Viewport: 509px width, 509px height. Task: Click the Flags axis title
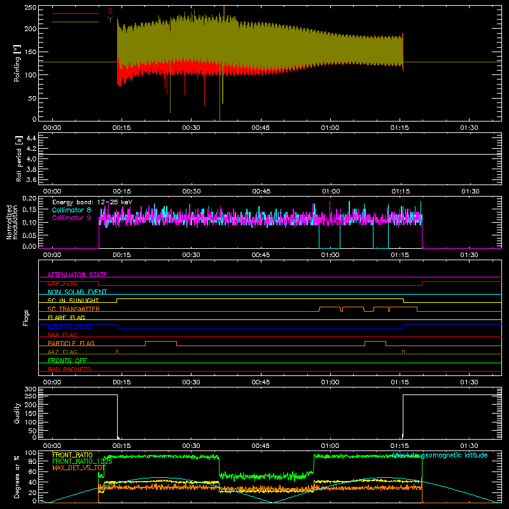click(x=25, y=317)
